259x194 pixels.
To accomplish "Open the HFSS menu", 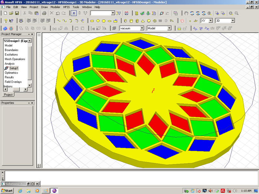I will [66, 7].
